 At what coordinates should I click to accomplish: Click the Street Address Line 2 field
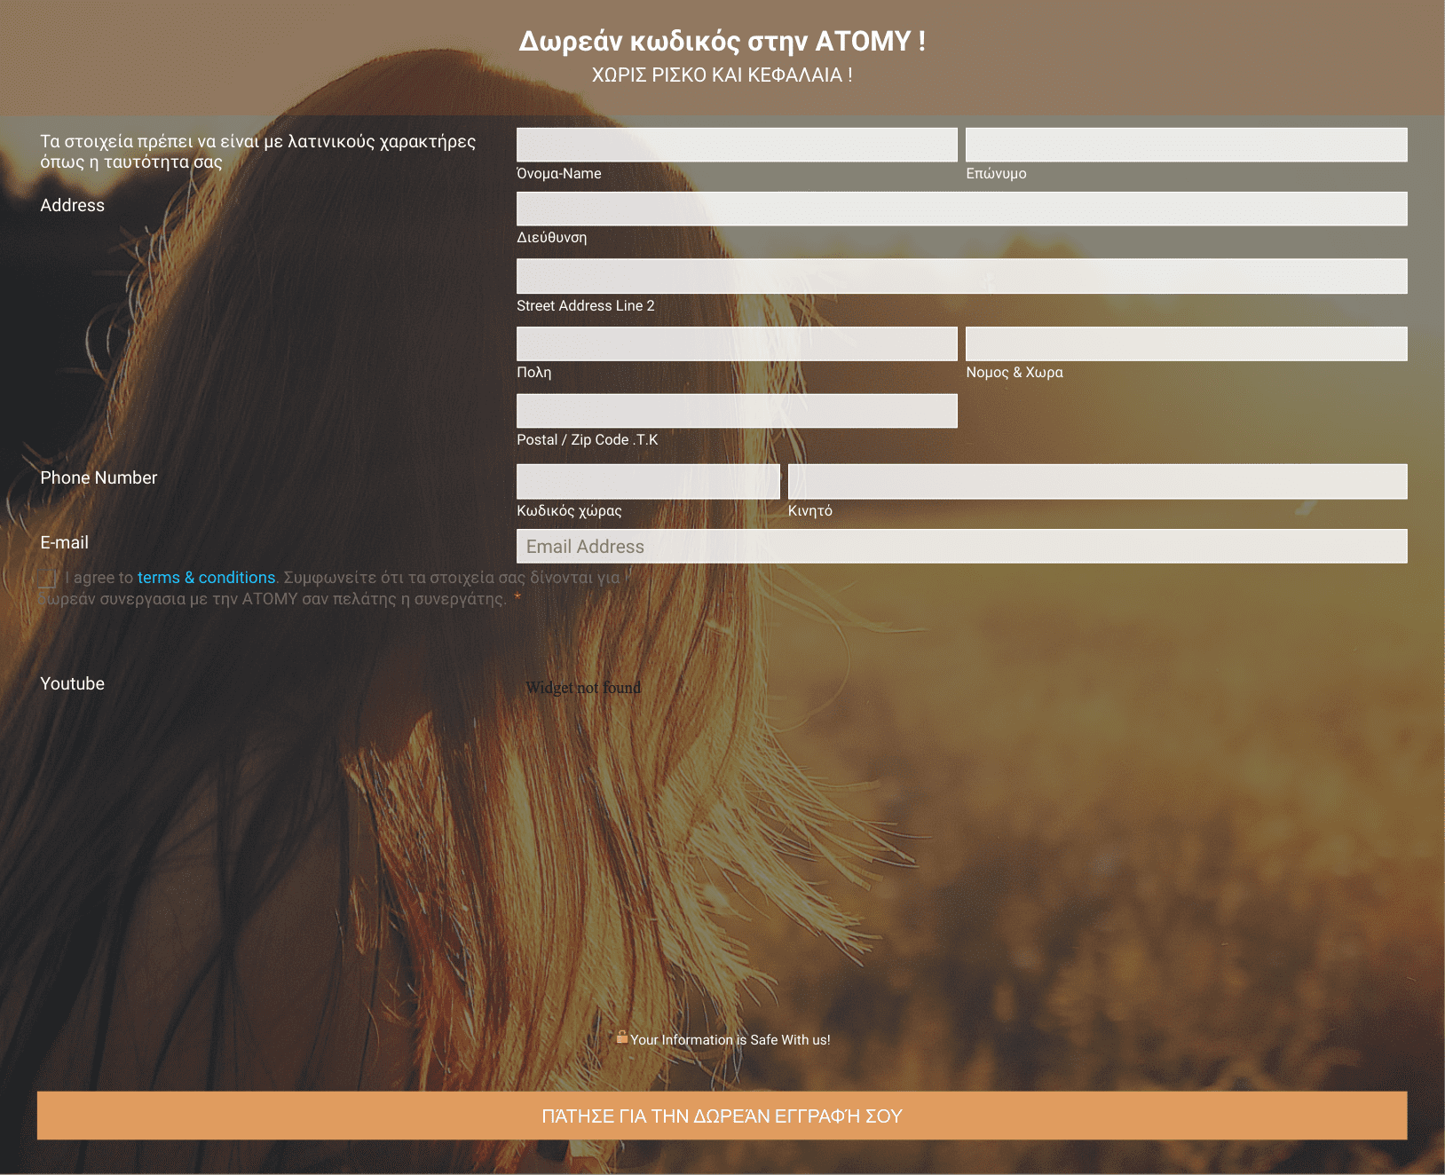pyautogui.click(x=961, y=276)
